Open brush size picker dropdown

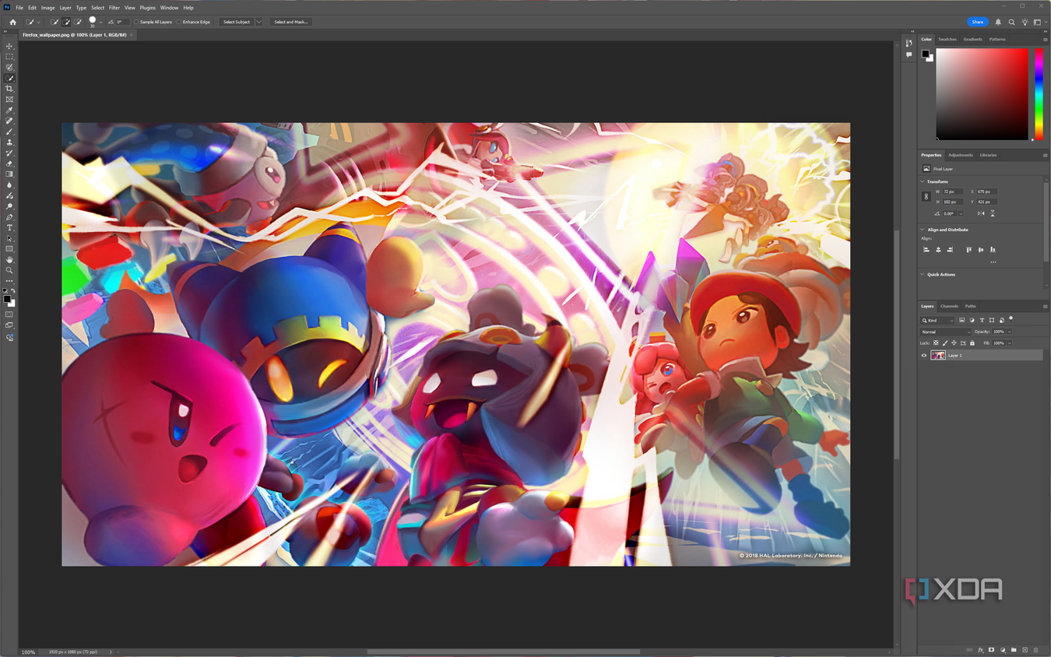pyautogui.click(x=100, y=23)
